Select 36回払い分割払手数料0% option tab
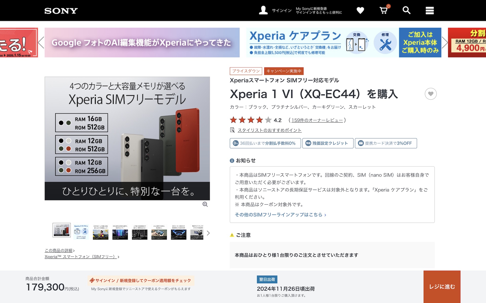Image resolution: width=486 pixels, height=303 pixels. (265, 143)
